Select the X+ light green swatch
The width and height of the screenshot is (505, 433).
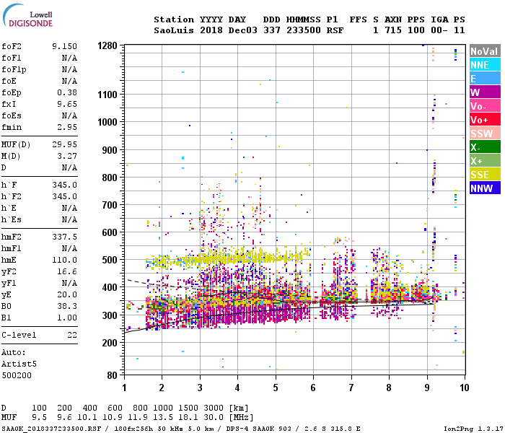click(485, 161)
